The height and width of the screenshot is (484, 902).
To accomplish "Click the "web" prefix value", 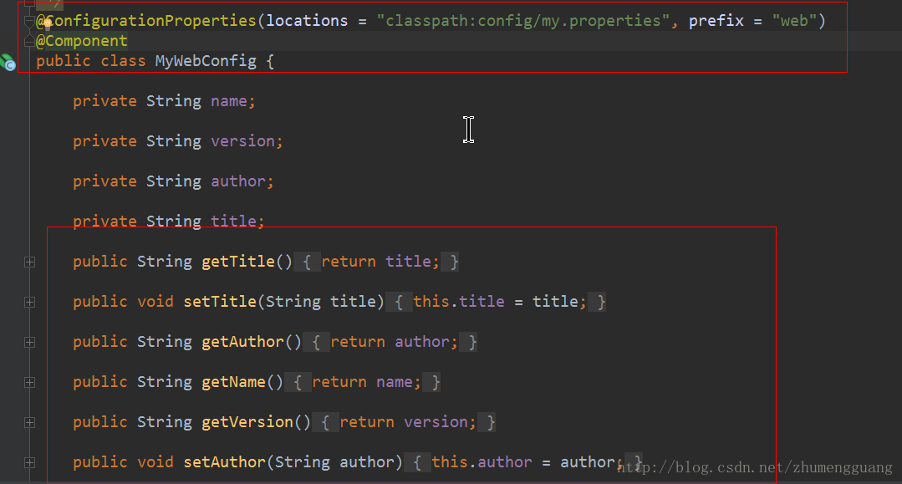I will tap(794, 21).
